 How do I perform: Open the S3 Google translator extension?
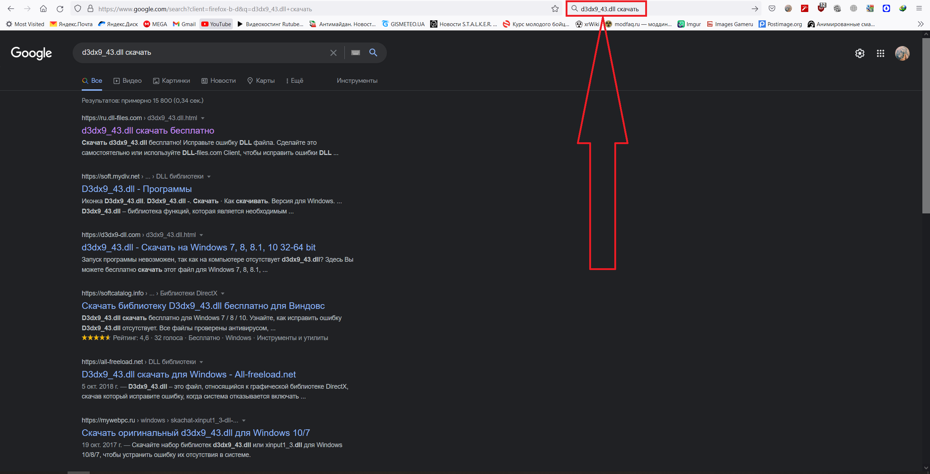(870, 8)
